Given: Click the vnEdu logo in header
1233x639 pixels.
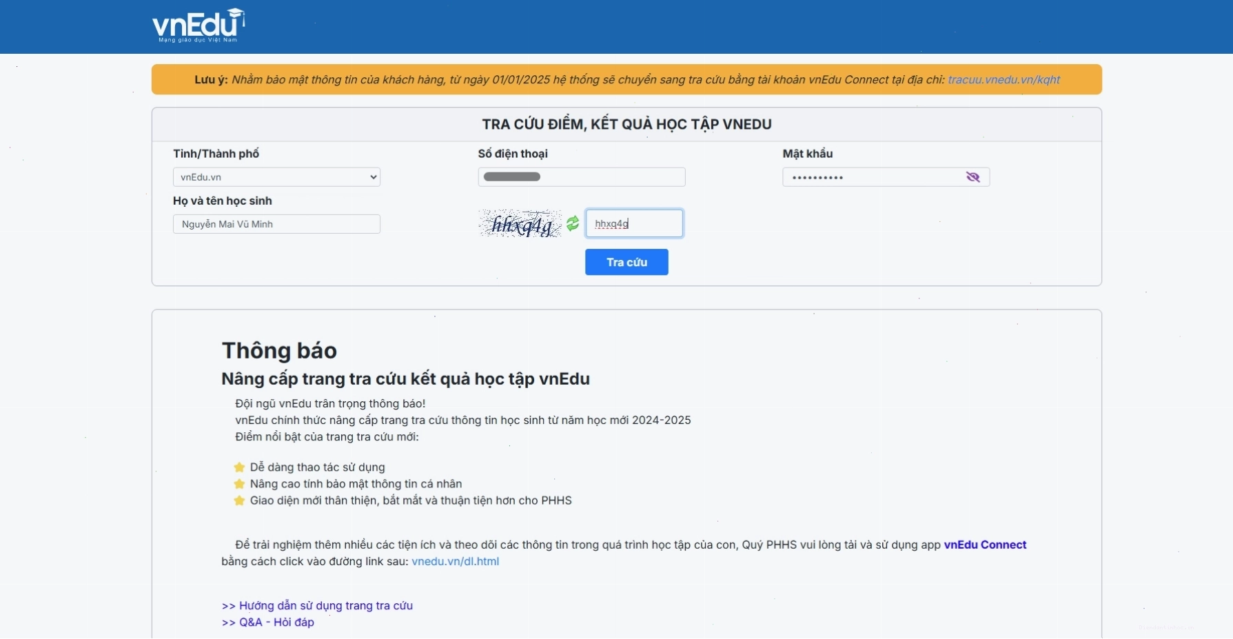Looking at the screenshot, I should point(198,26).
